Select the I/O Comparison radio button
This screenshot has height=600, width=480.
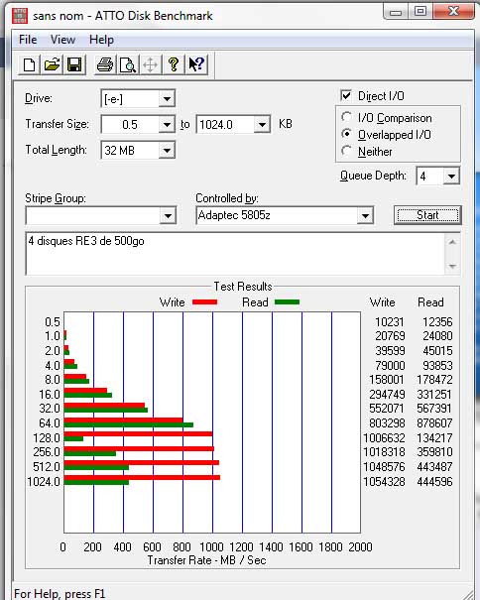tap(346, 117)
